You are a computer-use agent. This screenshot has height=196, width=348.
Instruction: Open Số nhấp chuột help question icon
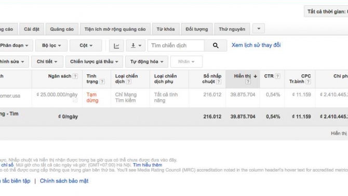(x=219, y=82)
